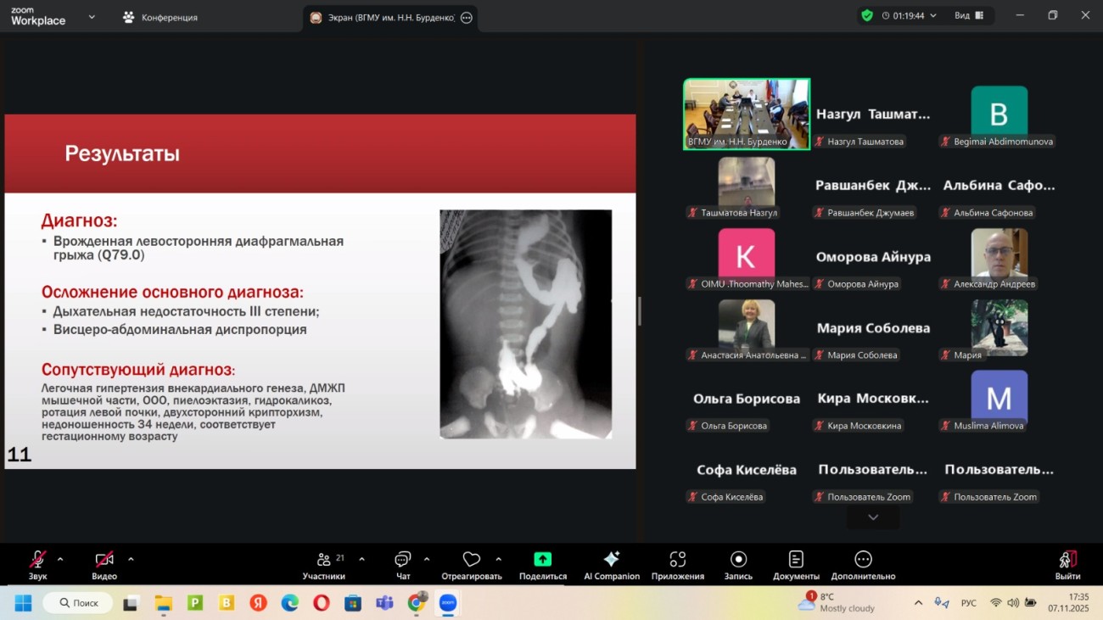Image resolution: width=1103 pixels, height=620 pixels.
Task: Click the Share screen (Поделиться) button
Action: (542, 565)
